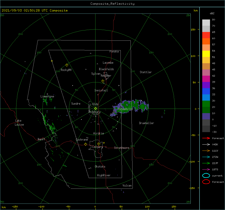
Task: Select the Limestone label
Action: point(47,96)
